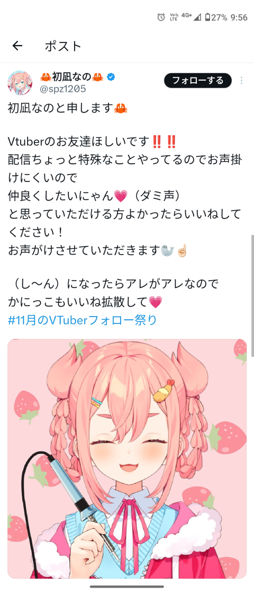Click the vertical scrollbar handle
This screenshot has width=254, height=594.
click(252, 295)
